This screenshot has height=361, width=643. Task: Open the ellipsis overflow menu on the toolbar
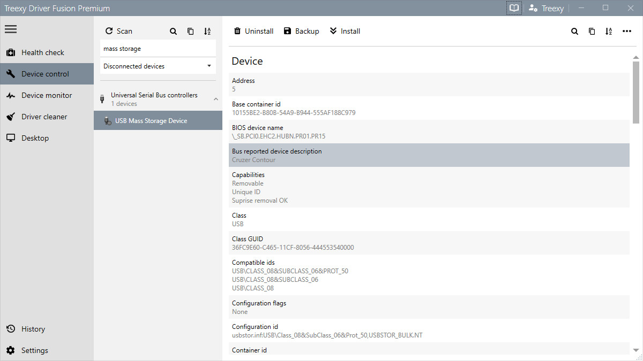pyautogui.click(x=627, y=31)
